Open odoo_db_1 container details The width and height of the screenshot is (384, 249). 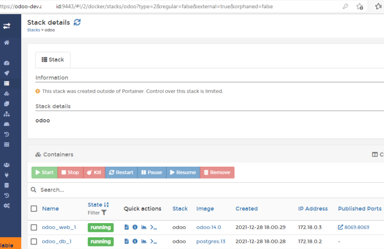tap(57, 241)
